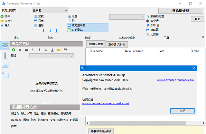Add the 新名称 method
This screenshot has width=206, height=134.
coord(15,114)
